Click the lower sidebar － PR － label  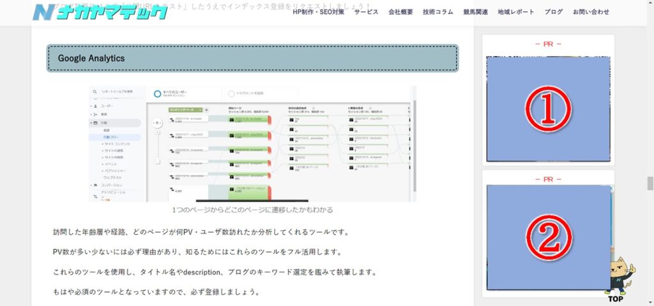[x=548, y=179]
